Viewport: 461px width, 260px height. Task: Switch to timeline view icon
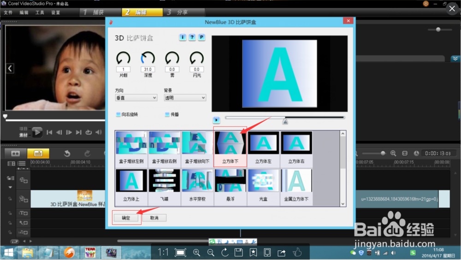click(38, 153)
